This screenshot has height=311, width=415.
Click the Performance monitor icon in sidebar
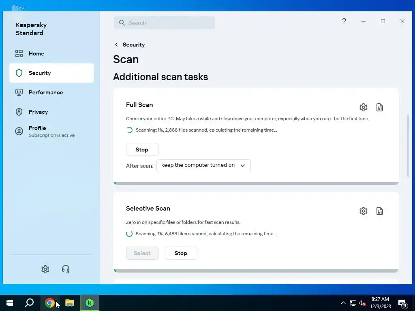pos(19,92)
